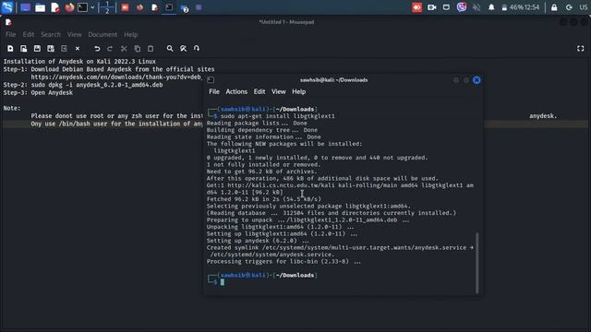Click terminal command 'sudo apt-get install libgtkglext1'
This screenshot has height=332, width=591.
(277, 116)
